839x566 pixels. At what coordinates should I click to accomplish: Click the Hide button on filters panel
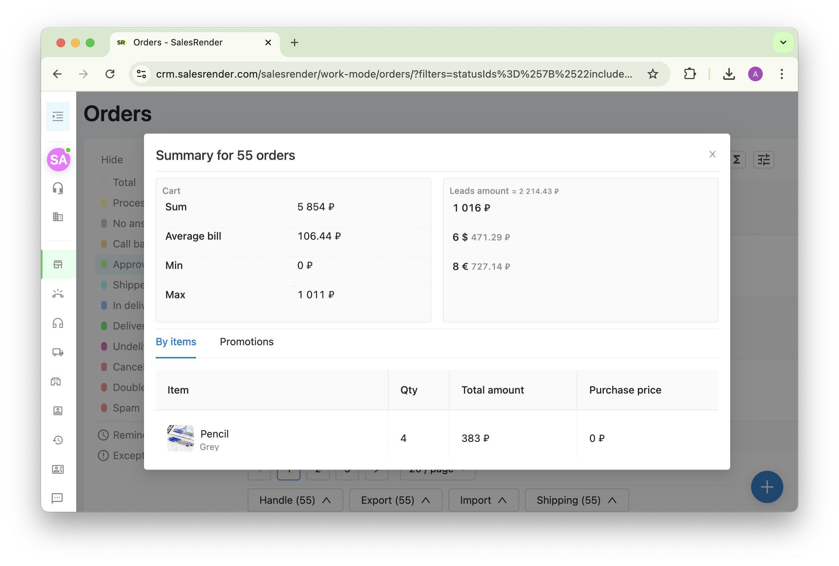click(x=112, y=160)
